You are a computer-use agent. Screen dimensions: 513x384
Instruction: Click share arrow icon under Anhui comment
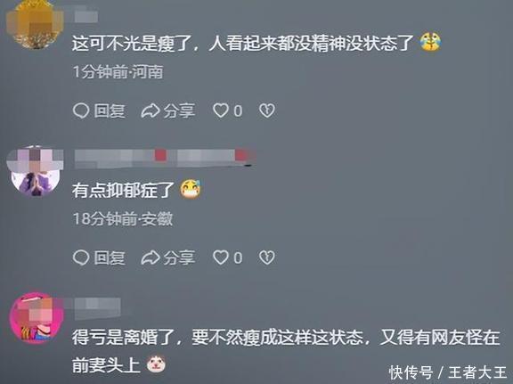tap(151, 257)
